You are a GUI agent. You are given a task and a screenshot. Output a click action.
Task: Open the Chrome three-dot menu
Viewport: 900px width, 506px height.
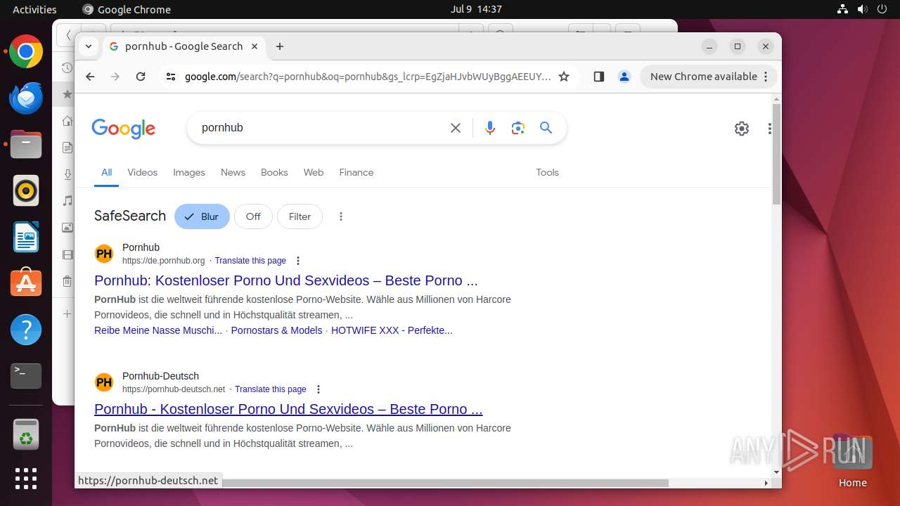coord(766,77)
